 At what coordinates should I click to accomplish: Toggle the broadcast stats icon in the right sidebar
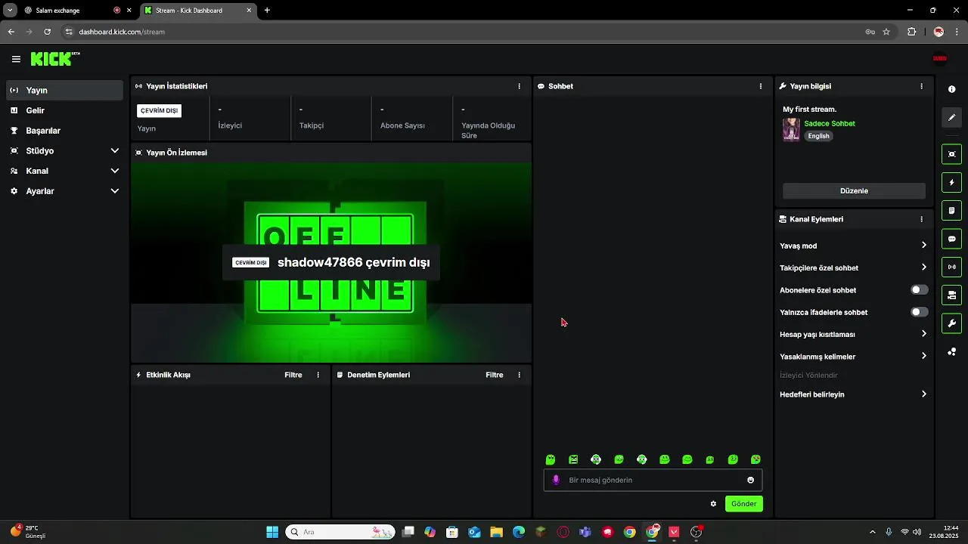tap(951, 267)
